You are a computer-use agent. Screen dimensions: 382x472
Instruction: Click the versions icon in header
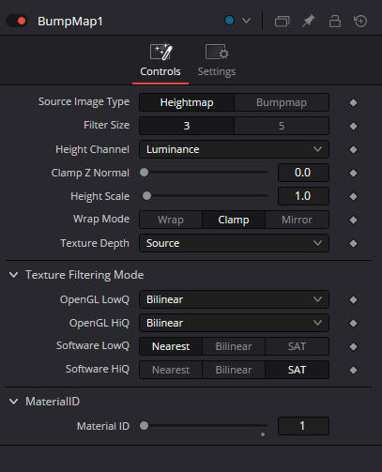[x=282, y=22]
